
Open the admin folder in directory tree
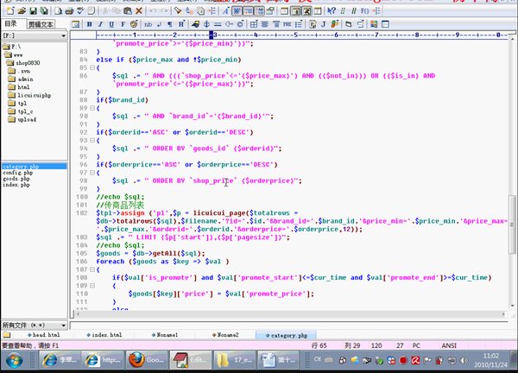click(x=24, y=79)
